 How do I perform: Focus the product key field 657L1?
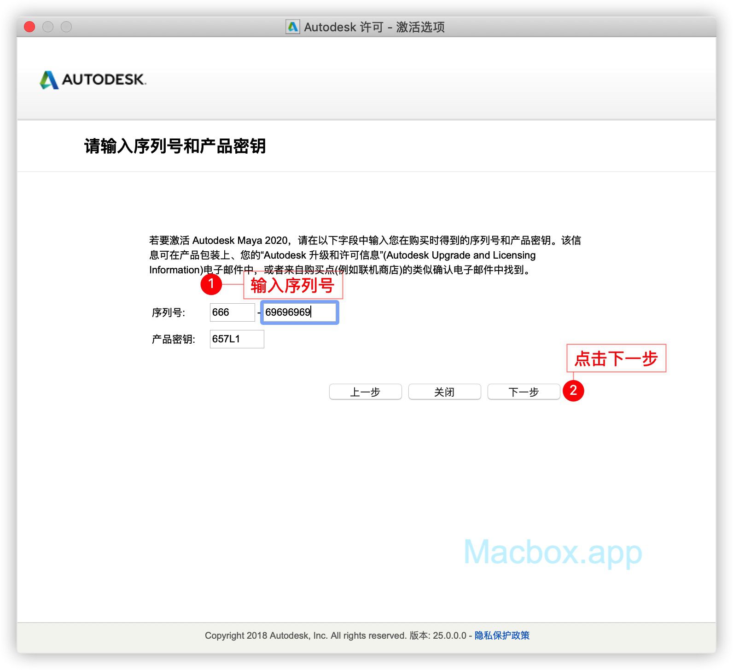tap(237, 339)
